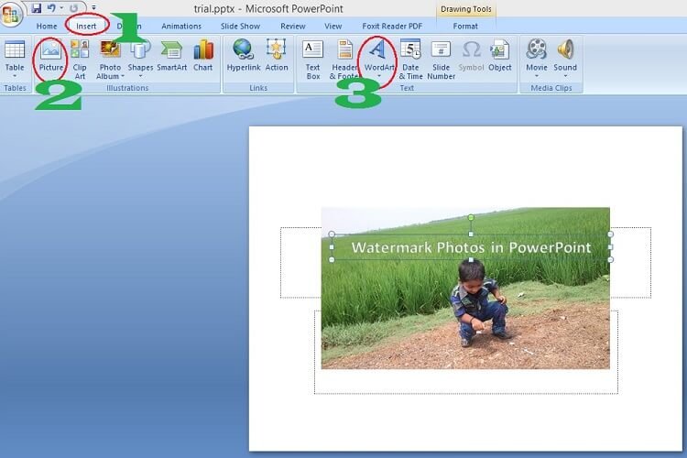The width and height of the screenshot is (687, 458).
Task: Click the green rotation handle of the WordArt
Action: tap(471, 217)
